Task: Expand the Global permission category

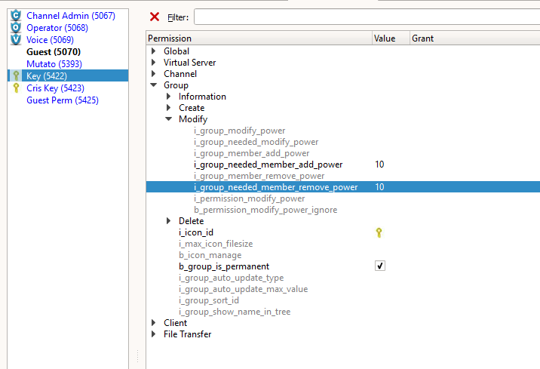Action: pos(154,51)
